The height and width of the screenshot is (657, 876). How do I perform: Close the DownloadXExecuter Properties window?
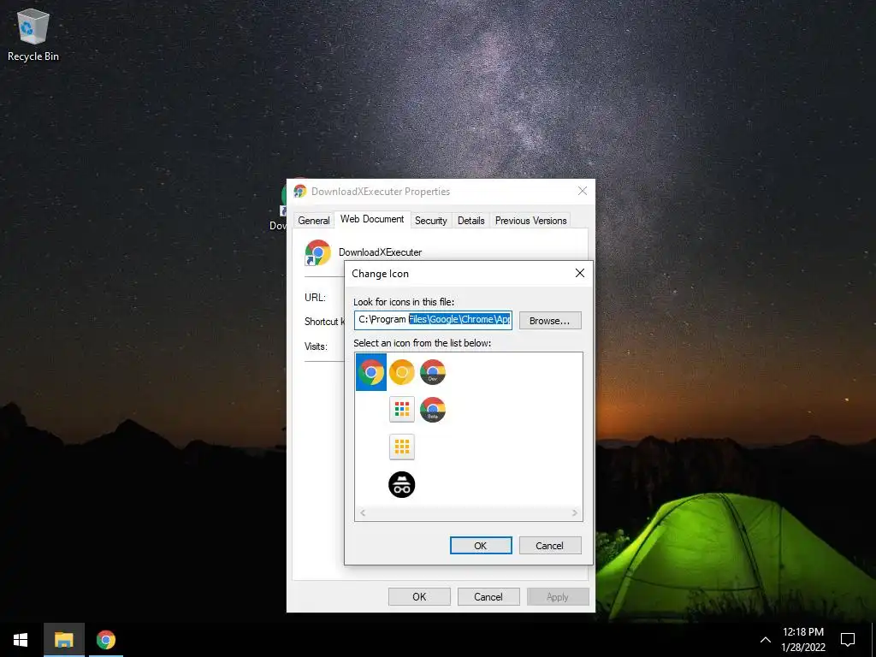click(x=582, y=191)
